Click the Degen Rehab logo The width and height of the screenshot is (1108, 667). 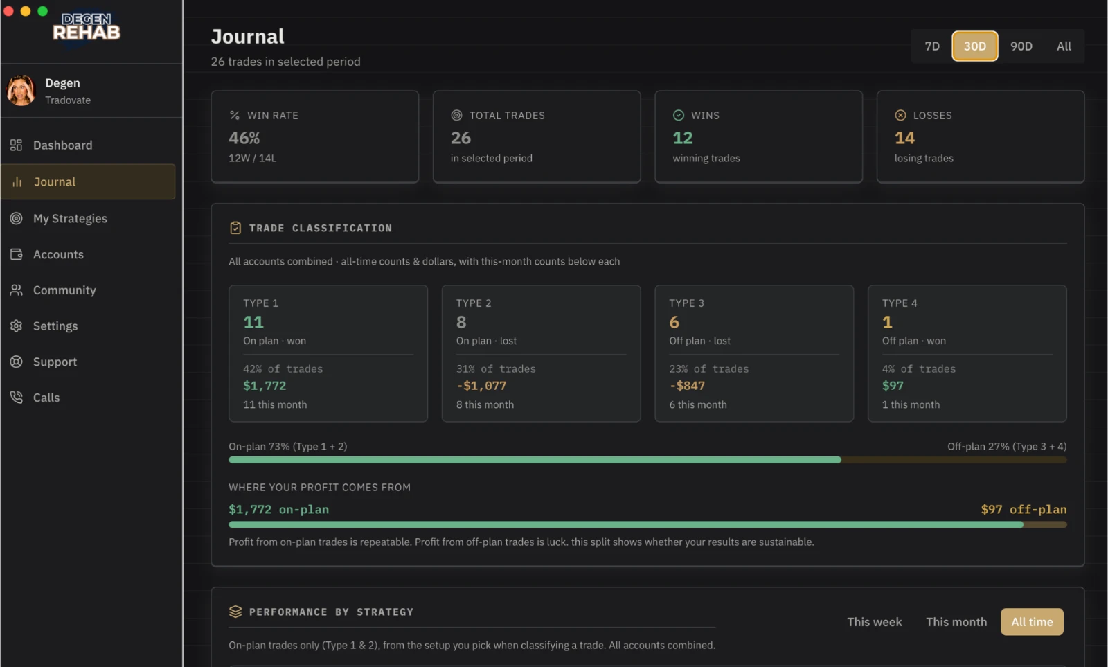coord(87,27)
